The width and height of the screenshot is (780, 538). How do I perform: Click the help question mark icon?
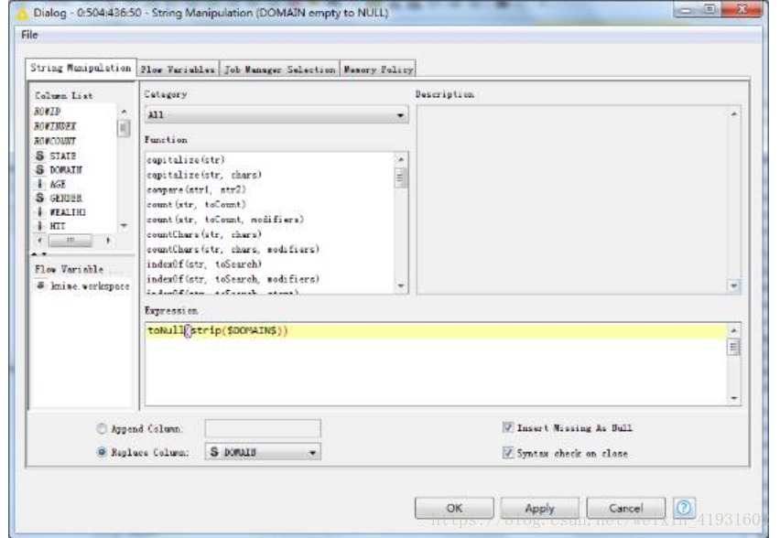[x=684, y=508]
